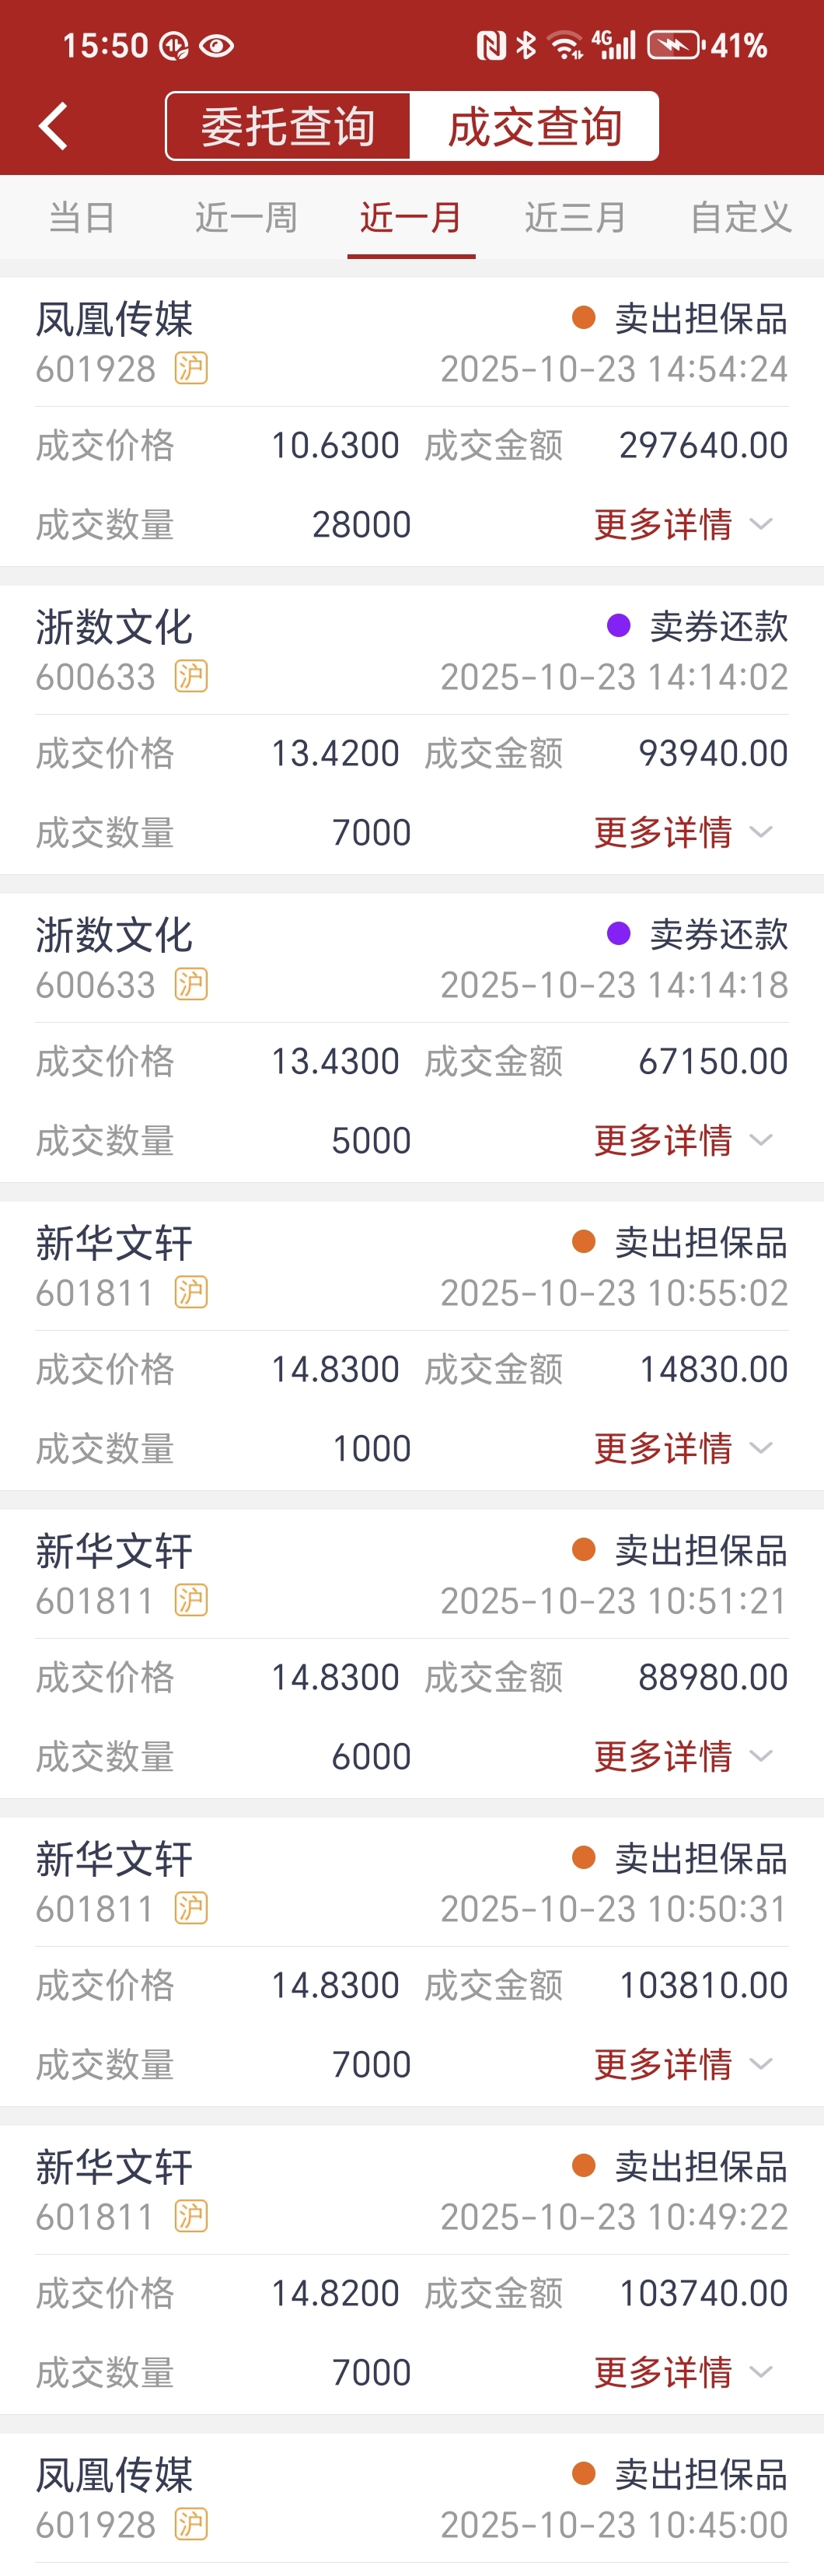
Task: Open the 近三月 tab
Action: (575, 217)
